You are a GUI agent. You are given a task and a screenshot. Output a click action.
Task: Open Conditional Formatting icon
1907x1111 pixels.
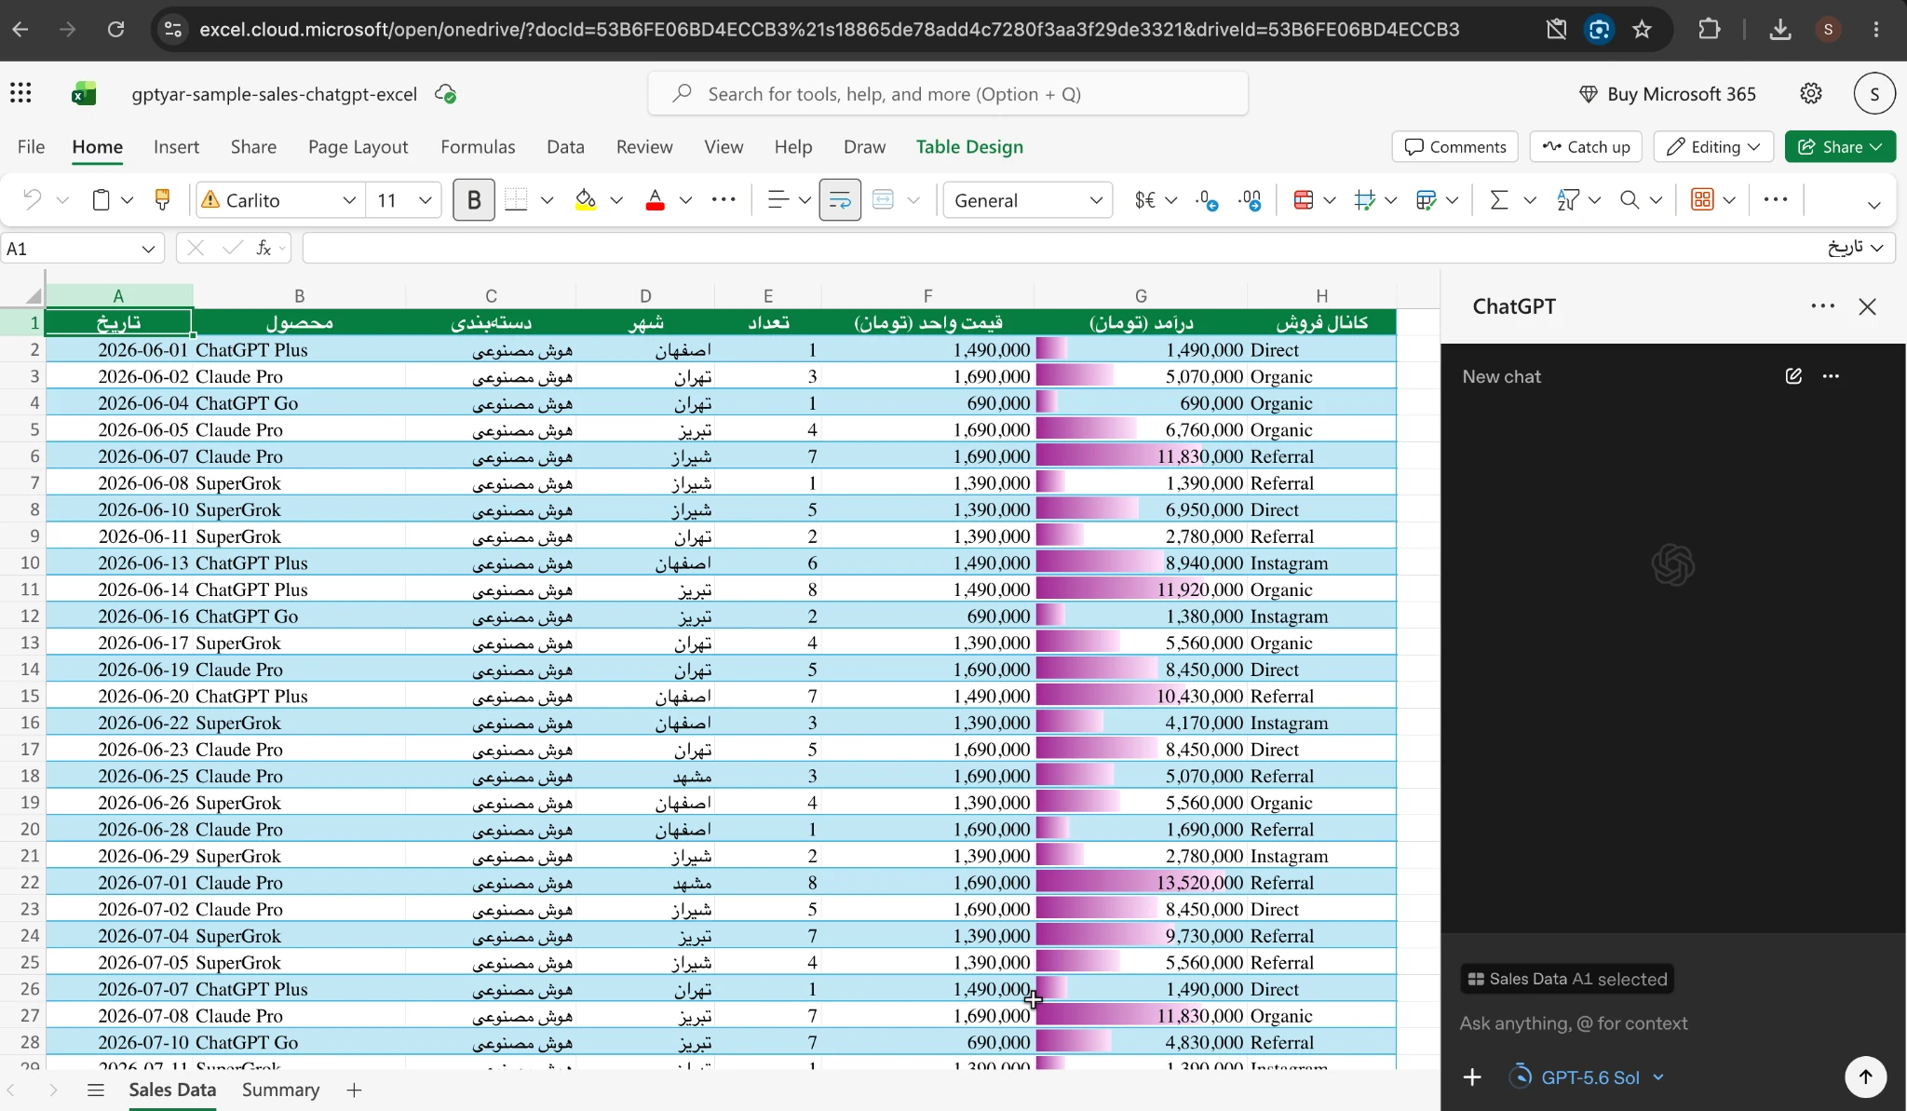(x=1304, y=200)
